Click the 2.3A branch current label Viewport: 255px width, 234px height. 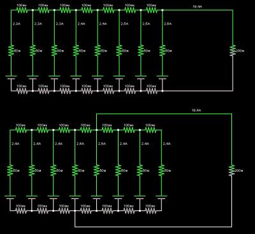pyautogui.click(x=59, y=24)
